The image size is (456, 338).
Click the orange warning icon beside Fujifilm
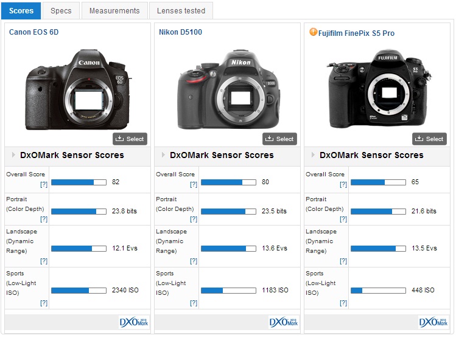coord(313,32)
